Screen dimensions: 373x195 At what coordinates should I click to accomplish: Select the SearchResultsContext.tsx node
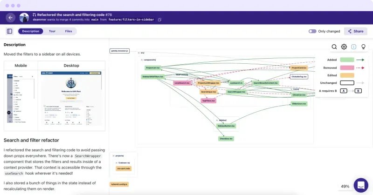click(265, 83)
